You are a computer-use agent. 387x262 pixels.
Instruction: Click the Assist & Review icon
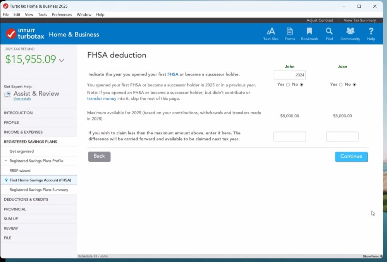7,95
